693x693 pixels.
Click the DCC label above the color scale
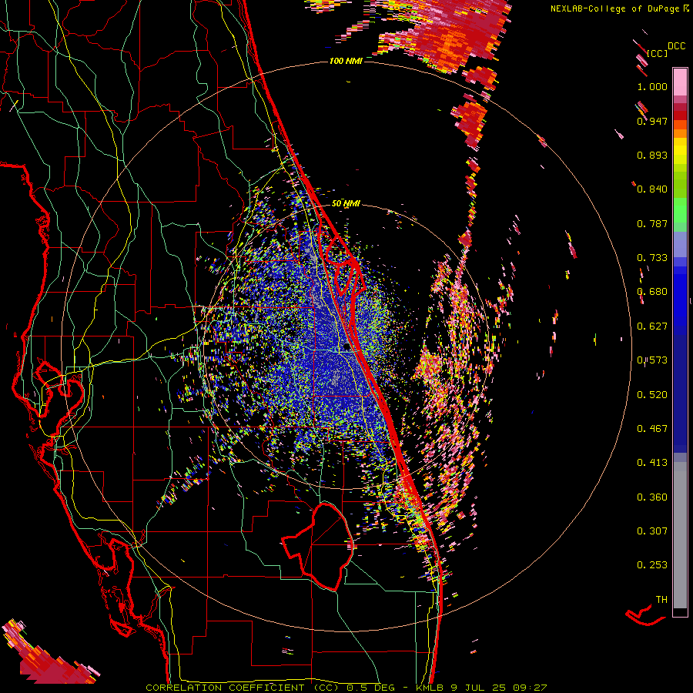pos(676,46)
